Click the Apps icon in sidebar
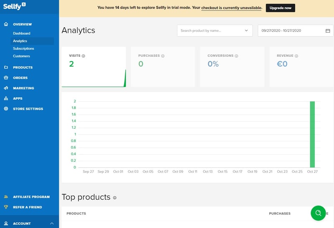Screen dimensions: 334x228 tap(6, 99)
